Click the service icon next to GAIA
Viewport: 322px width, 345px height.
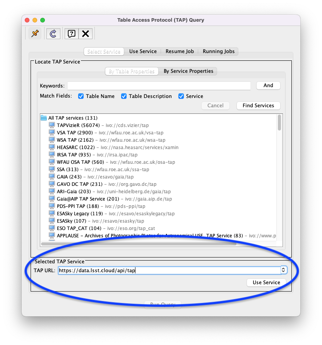point(52,177)
